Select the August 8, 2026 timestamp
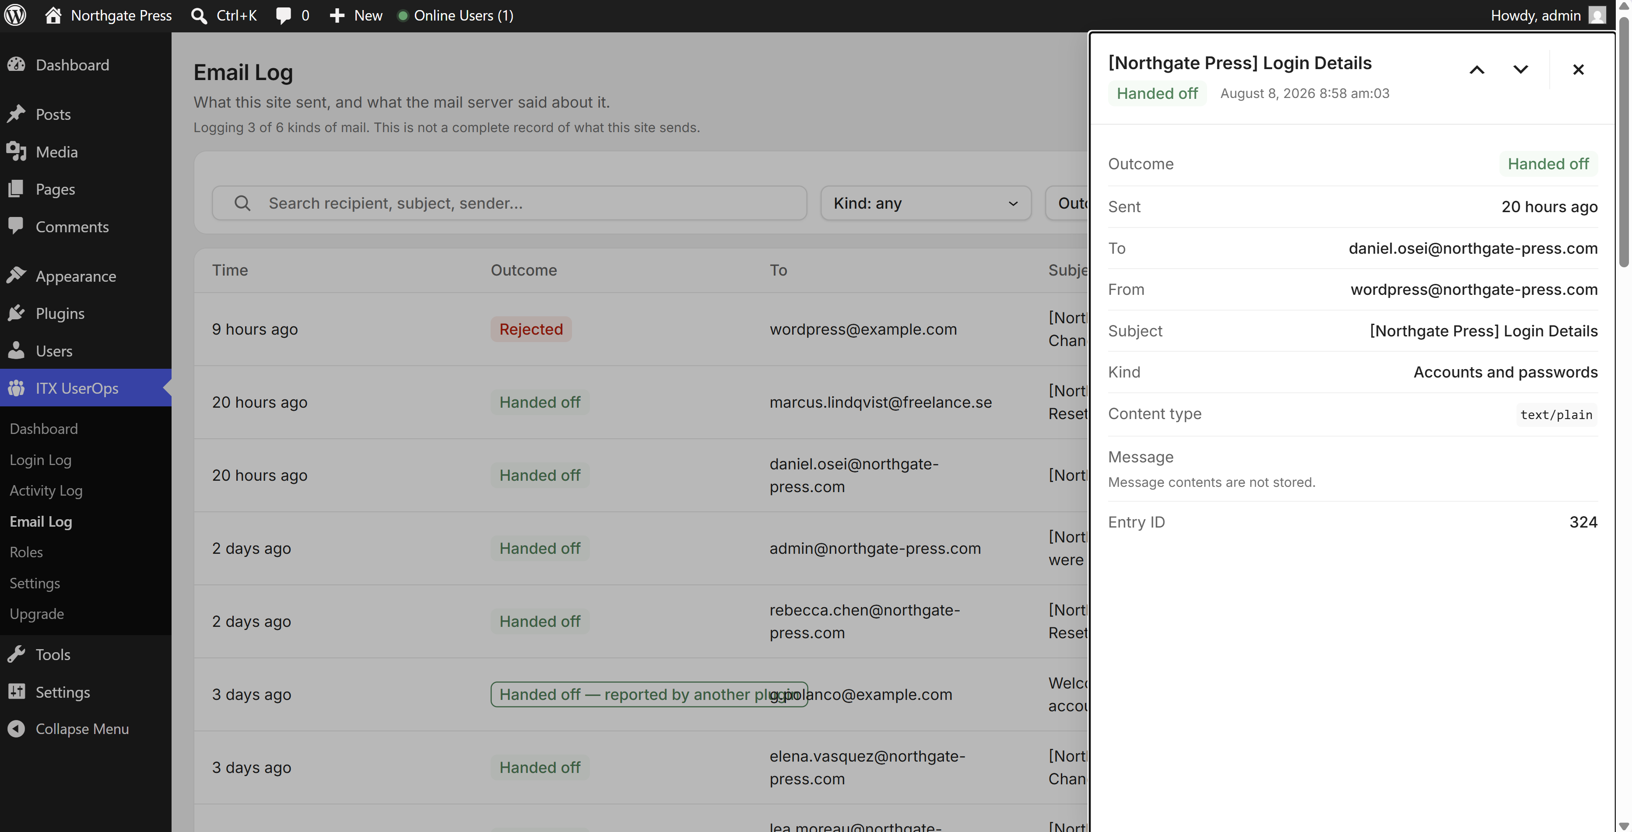 1305,94
